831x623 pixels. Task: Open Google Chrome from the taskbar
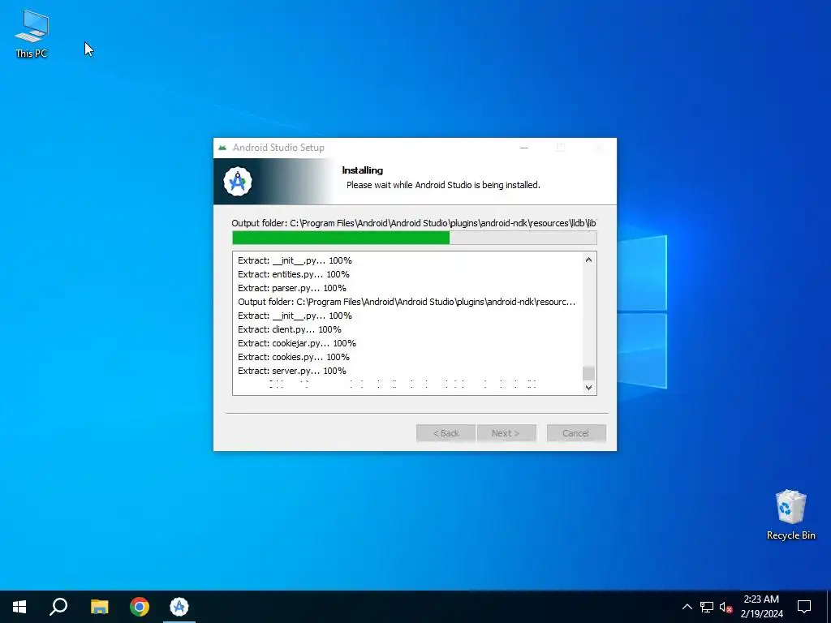pyautogui.click(x=140, y=607)
